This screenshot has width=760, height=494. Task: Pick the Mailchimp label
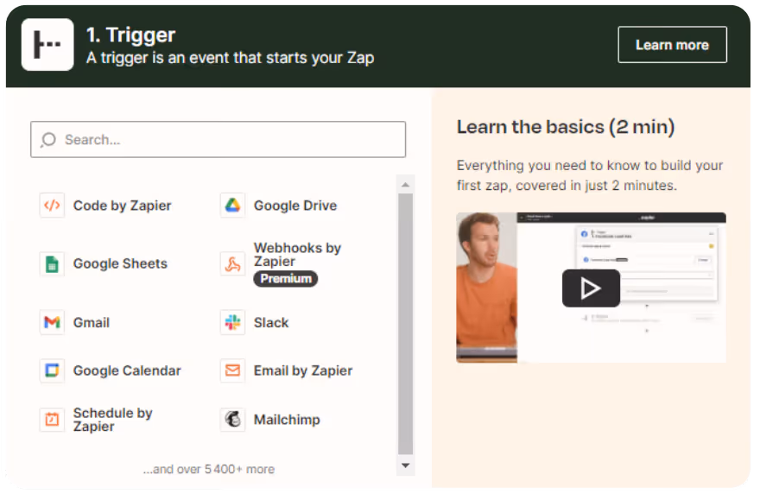[x=287, y=420]
